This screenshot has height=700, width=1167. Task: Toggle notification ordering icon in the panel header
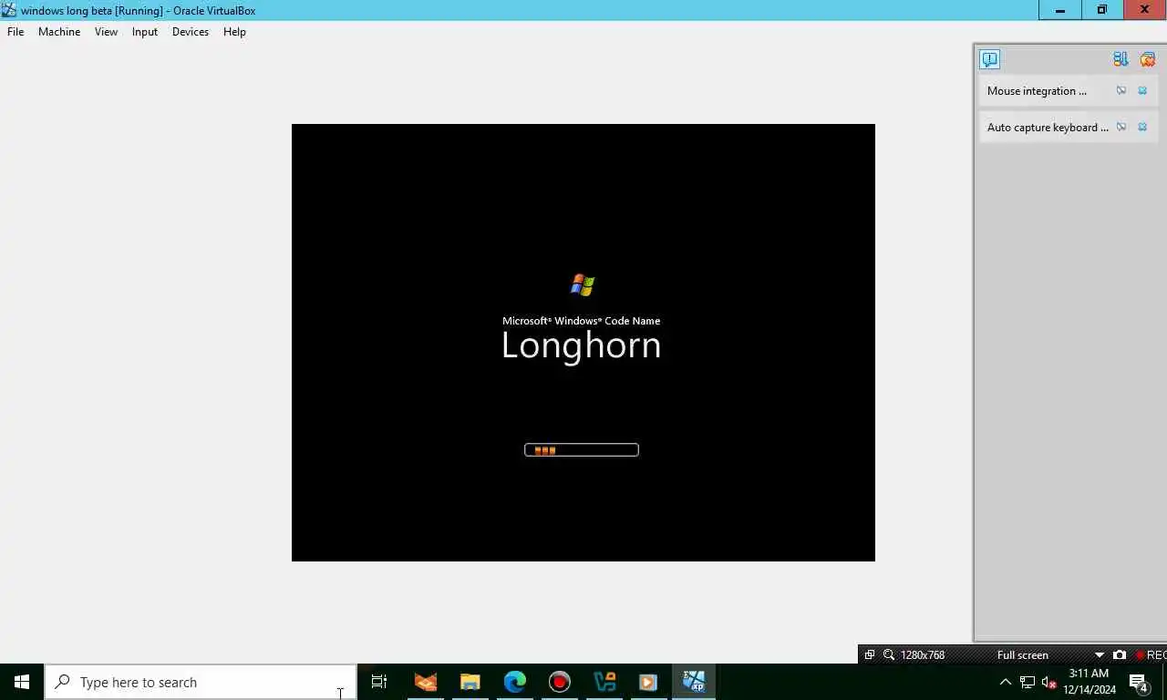1121,59
